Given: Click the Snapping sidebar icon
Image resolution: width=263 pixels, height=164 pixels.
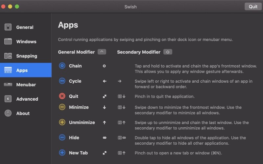Looking at the screenshot, I should pyautogui.click(x=8, y=56).
